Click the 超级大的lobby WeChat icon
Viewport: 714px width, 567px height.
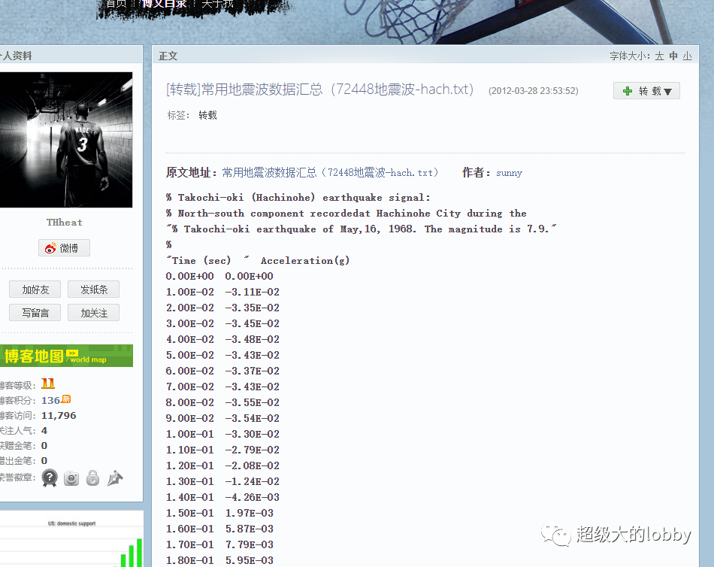point(556,535)
